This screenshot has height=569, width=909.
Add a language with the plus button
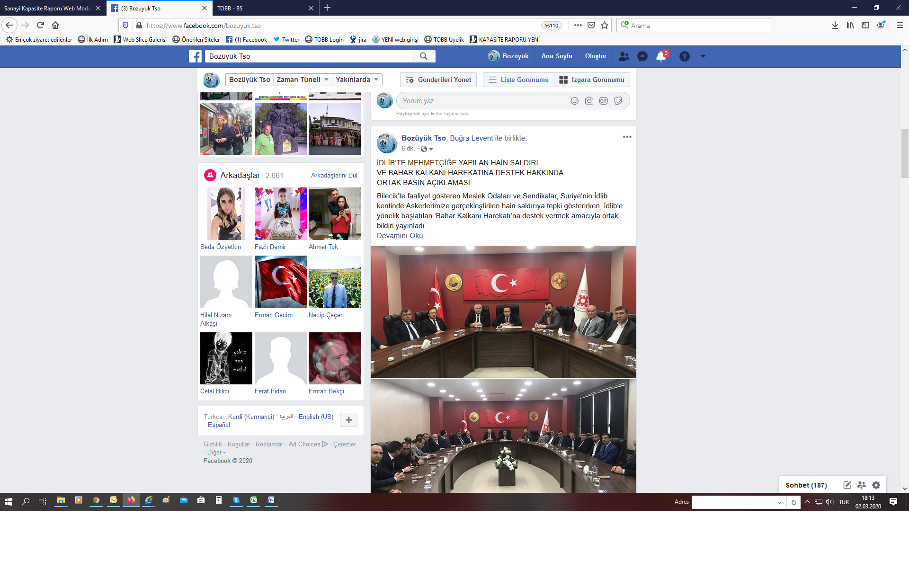pyautogui.click(x=348, y=420)
